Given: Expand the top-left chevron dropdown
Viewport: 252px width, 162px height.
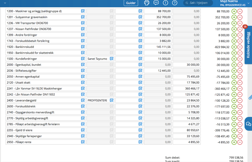Looking at the screenshot, I should pos(5,3).
